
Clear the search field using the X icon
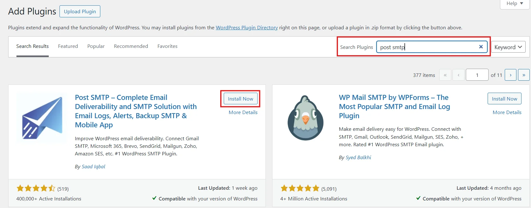[481, 47]
